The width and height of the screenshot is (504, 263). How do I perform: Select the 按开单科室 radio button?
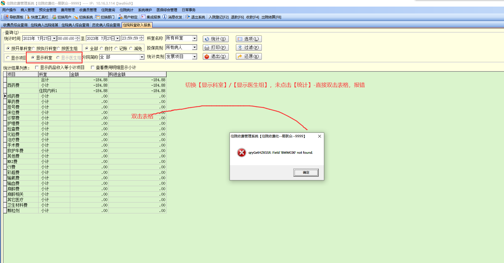pos(8,48)
